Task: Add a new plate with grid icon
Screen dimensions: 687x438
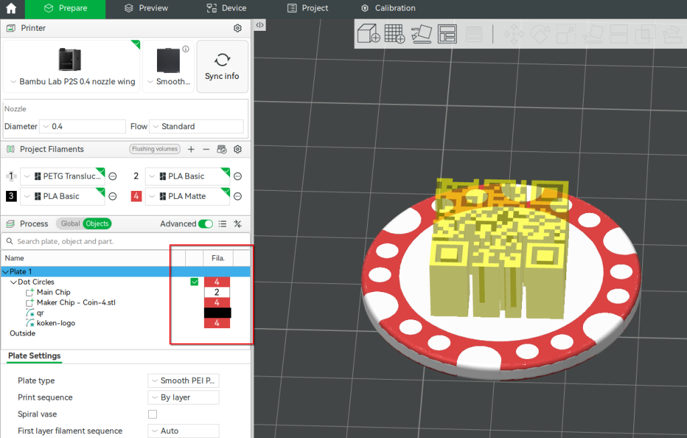Action: (x=394, y=33)
